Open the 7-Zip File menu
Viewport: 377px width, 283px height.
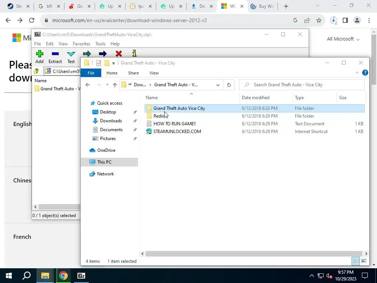click(x=38, y=44)
